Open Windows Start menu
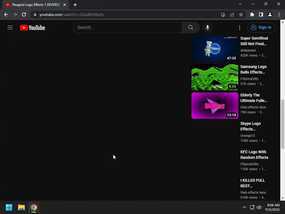This screenshot has width=285, height=214. pyautogui.click(x=9, y=207)
